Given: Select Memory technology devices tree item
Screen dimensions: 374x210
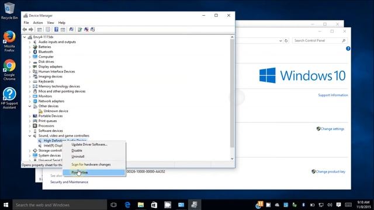Looking at the screenshot, I should [x=59, y=86].
